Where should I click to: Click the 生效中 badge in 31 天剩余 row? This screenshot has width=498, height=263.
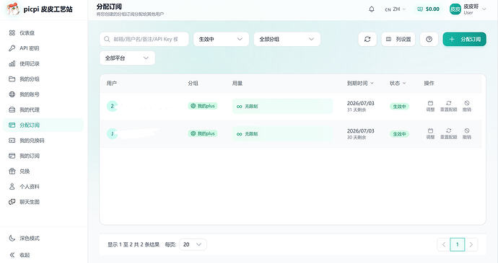(399, 107)
